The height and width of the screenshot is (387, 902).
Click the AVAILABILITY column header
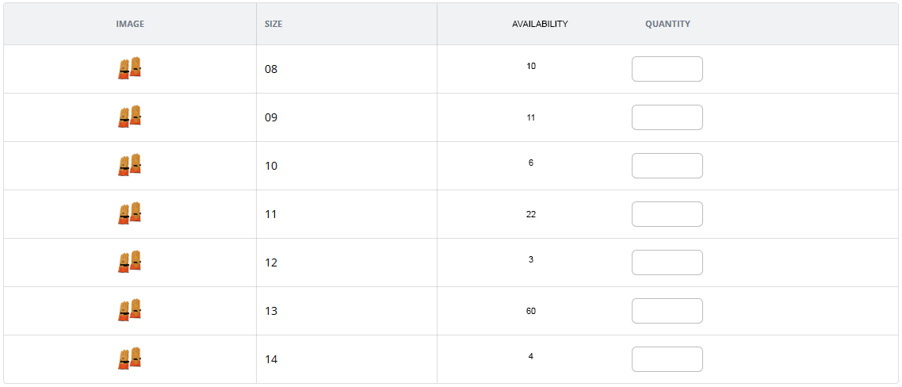coord(540,24)
